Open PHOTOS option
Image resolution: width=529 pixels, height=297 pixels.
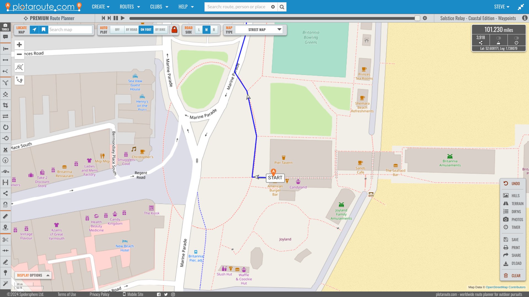click(512, 219)
